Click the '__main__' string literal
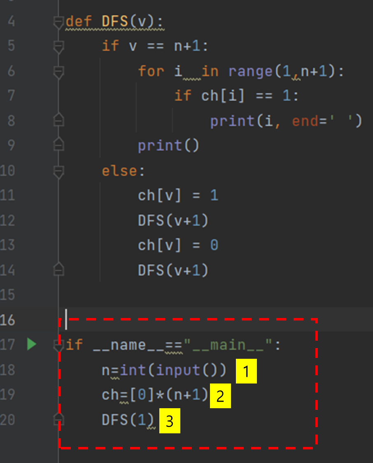Screen dimensions: 373x463 pyautogui.click(x=228, y=345)
